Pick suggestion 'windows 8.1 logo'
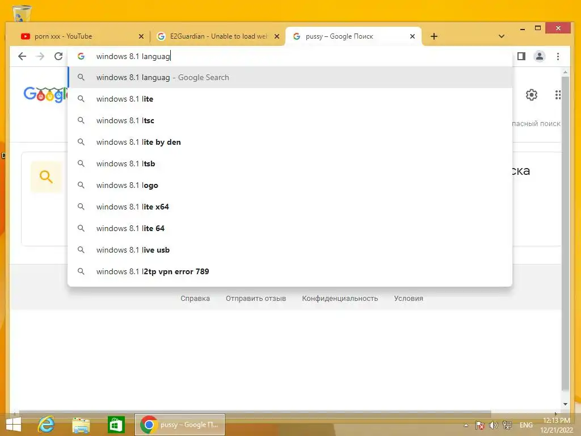This screenshot has width=581, height=436. coord(290,185)
